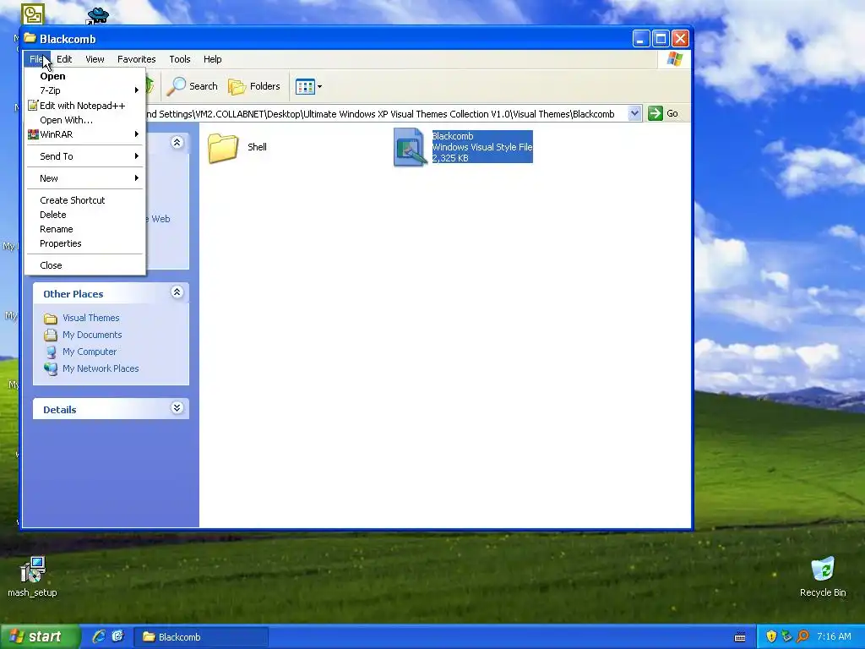This screenshot has width=865, height=649.
Task: Open the My Documents link
Action: (92, 335)
